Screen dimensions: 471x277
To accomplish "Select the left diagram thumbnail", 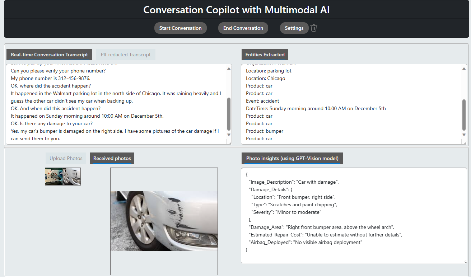I will (54, 177).
